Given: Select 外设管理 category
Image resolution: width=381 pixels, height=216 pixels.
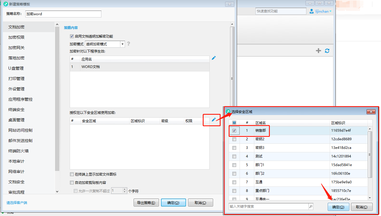Looking at the screenshot, I should pos(29,89).
